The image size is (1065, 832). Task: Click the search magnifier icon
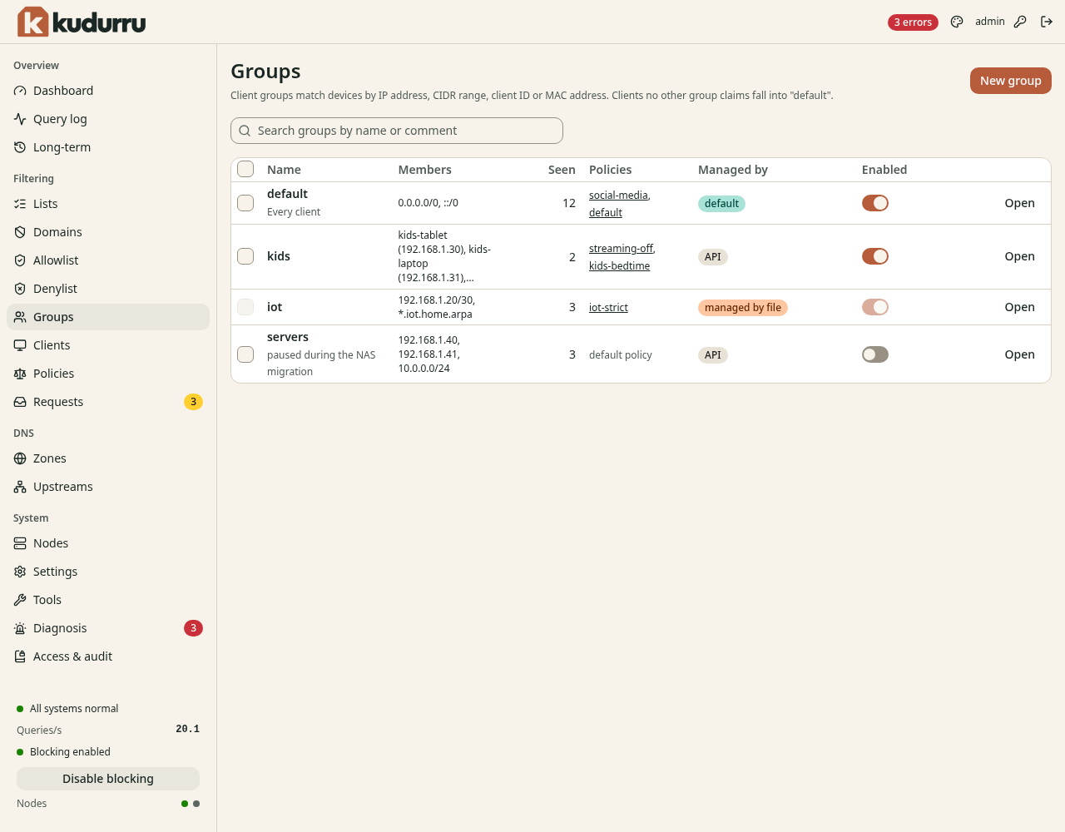[x=245, y=131]
